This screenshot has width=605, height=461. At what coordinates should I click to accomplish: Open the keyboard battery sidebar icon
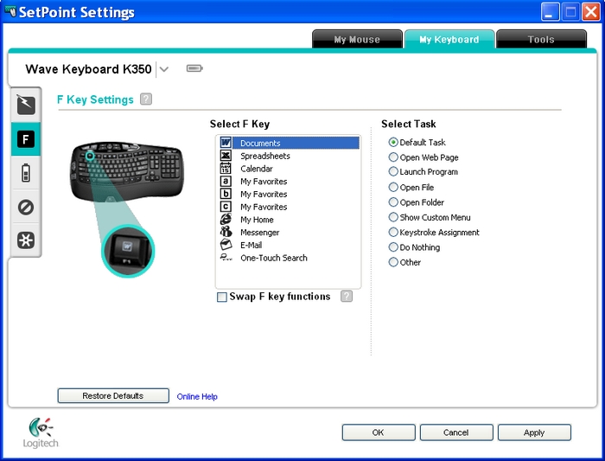pyautogui.click(x=26, y=173)
